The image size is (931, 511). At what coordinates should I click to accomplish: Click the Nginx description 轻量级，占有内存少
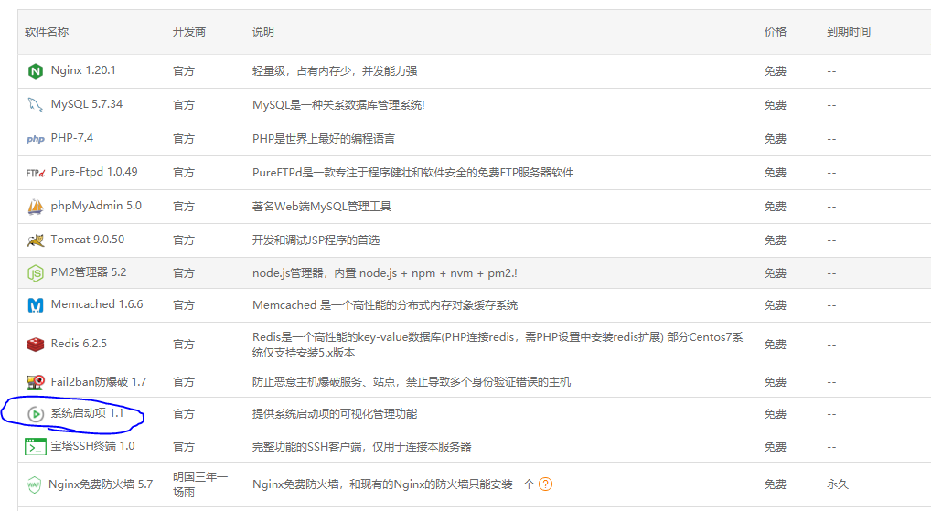[335, 70]
